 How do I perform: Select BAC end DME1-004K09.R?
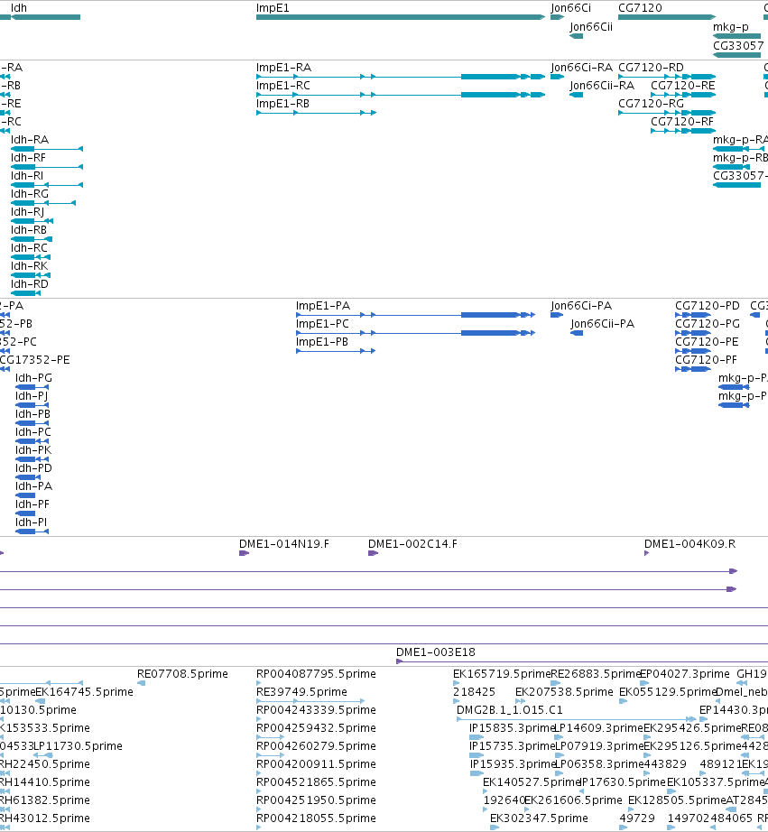[x=646, y=553]
